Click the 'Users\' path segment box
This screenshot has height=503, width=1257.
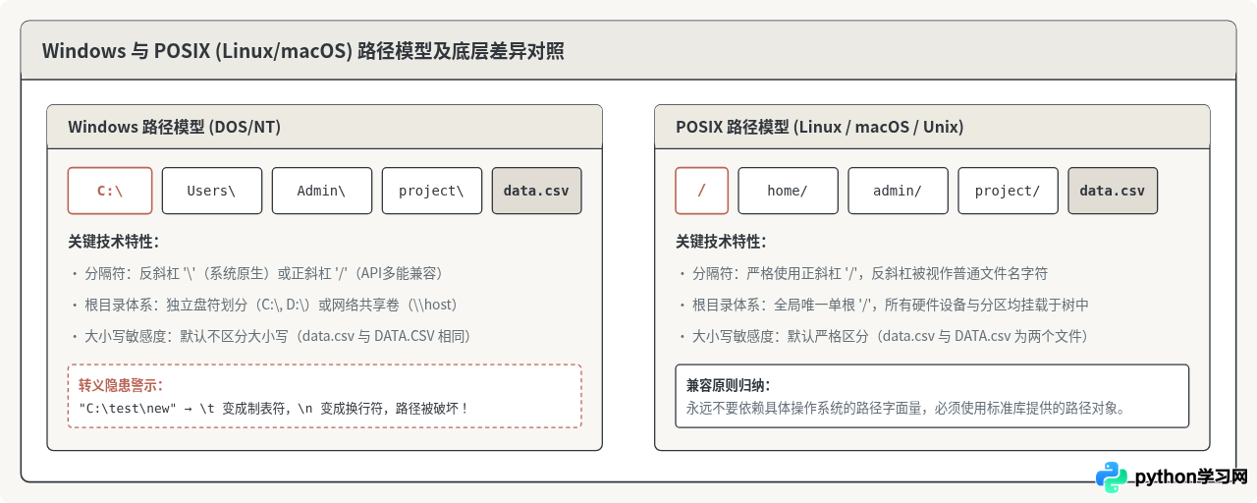[212, 191]
